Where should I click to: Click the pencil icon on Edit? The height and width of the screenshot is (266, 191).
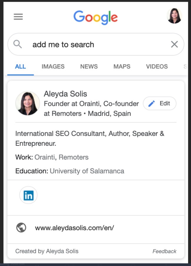pyautogui.click(x=152, y=104)
